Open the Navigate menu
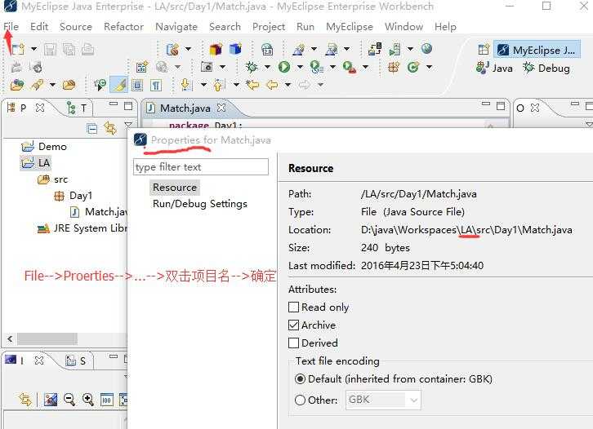593x429 pixels. [x=176, y=27]
